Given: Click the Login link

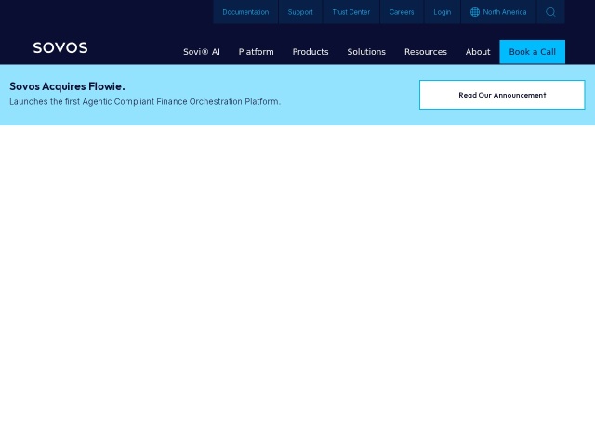Looking at the screenshot, I should 443,12.
